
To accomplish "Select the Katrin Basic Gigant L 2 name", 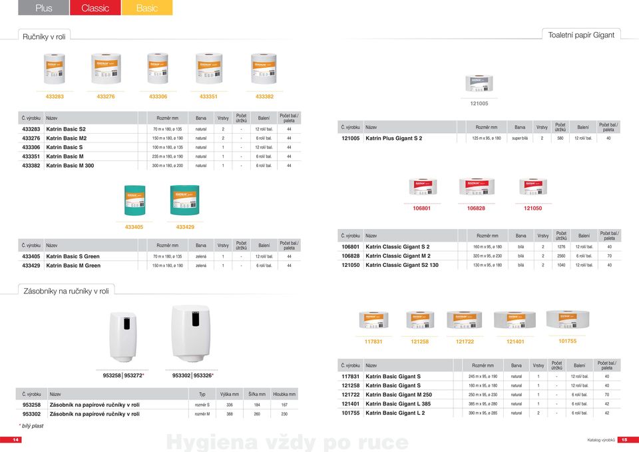I will (395, 413).
